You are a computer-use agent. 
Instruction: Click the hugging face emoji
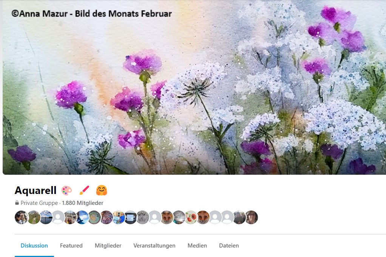click(102, 190)
